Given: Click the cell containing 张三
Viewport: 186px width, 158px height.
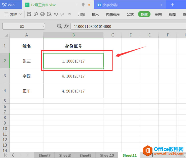Looking at the screenshot, I should (x=27, y=61).
